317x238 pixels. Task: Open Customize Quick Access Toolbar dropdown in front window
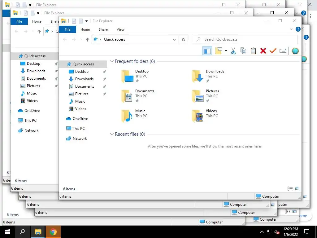(x=87, y=21)
